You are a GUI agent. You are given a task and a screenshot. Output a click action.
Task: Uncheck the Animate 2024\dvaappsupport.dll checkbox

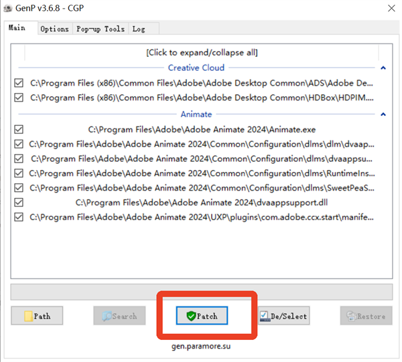point(19,203)
